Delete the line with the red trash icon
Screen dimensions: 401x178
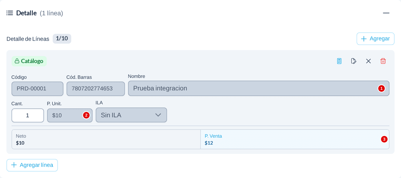pos(383,61)
